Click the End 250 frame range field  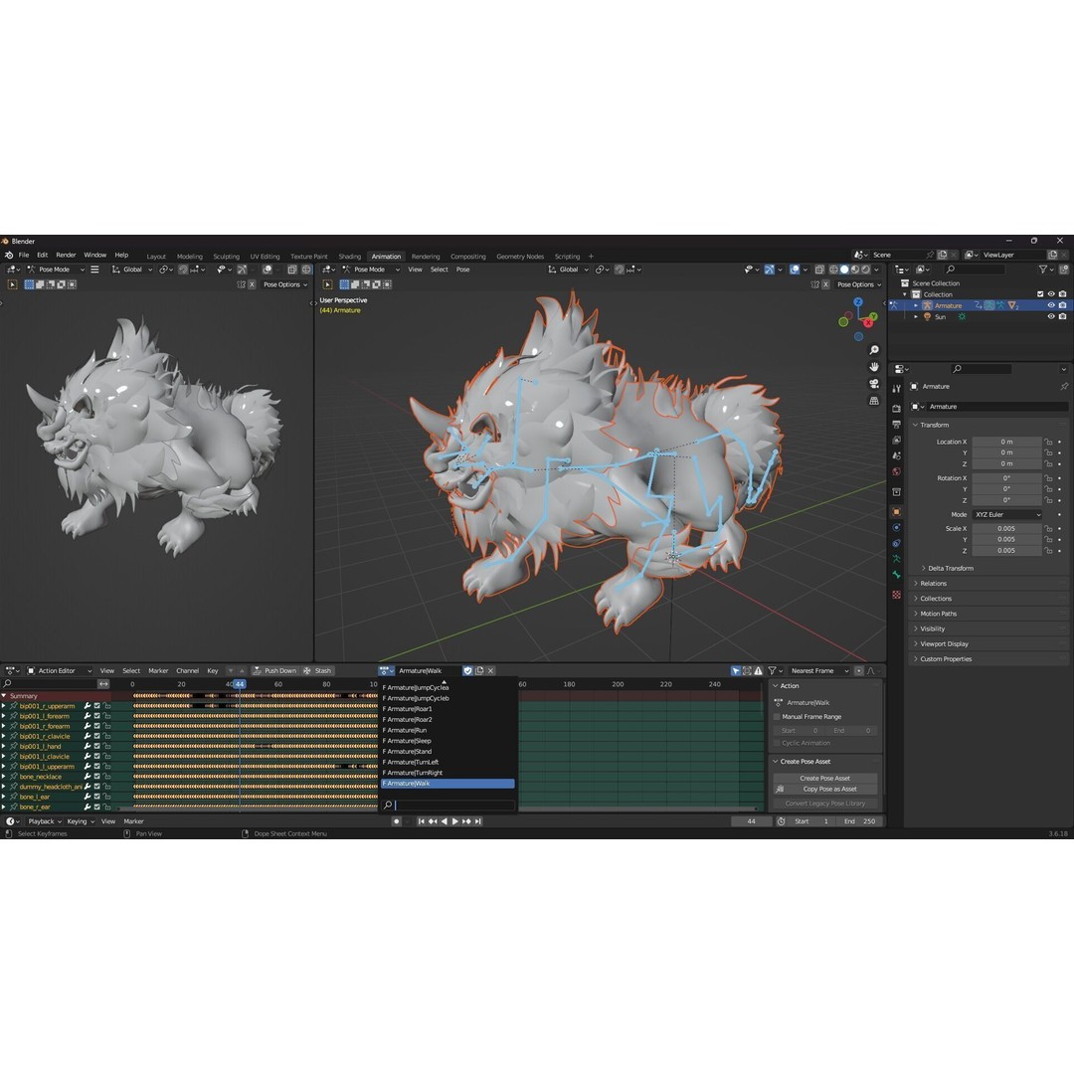pos(860,821)
